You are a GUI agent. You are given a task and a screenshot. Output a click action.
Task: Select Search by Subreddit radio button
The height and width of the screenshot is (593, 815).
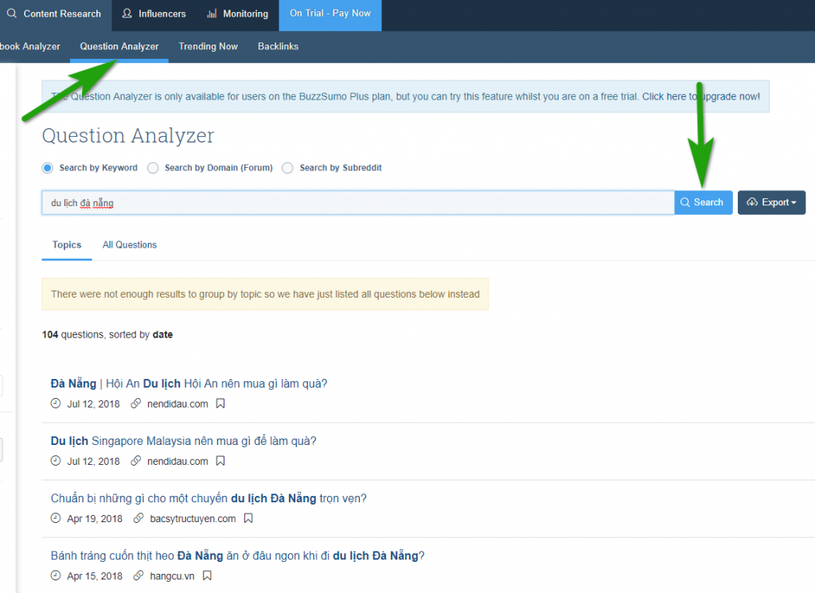coord(287,168)
